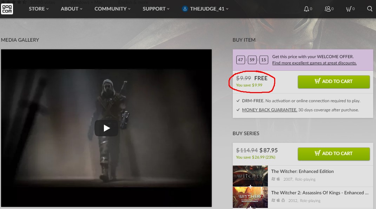Play the Witcher trailer video
This screenshot has height=209, width=376.
(106, 128)
